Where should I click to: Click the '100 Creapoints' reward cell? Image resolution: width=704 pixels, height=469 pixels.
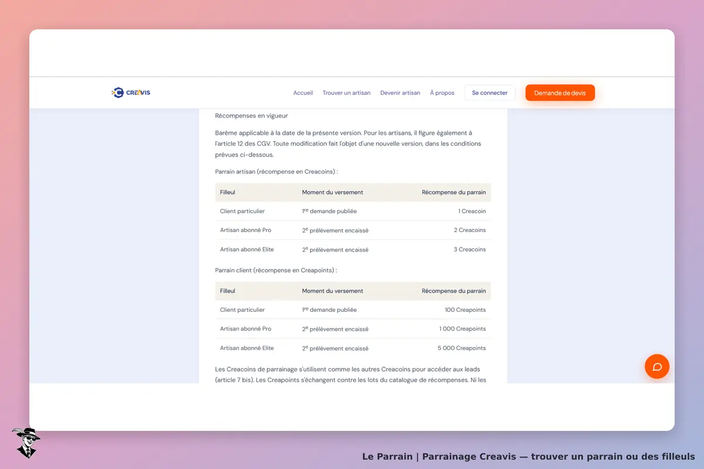coord(466,310)
